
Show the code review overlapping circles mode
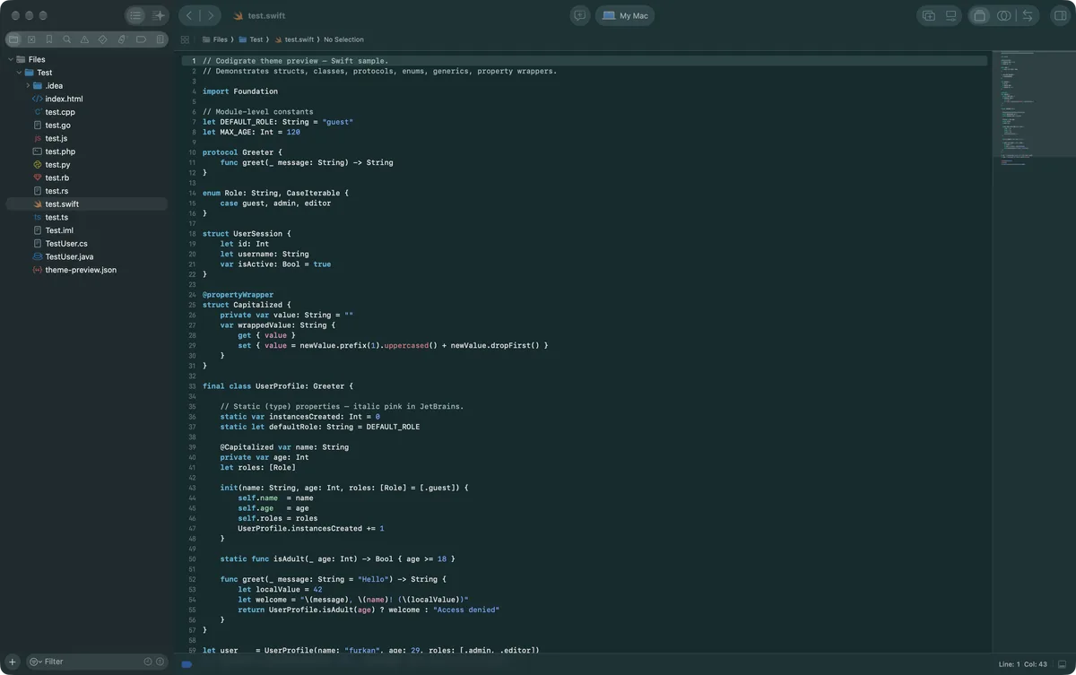1004,16
